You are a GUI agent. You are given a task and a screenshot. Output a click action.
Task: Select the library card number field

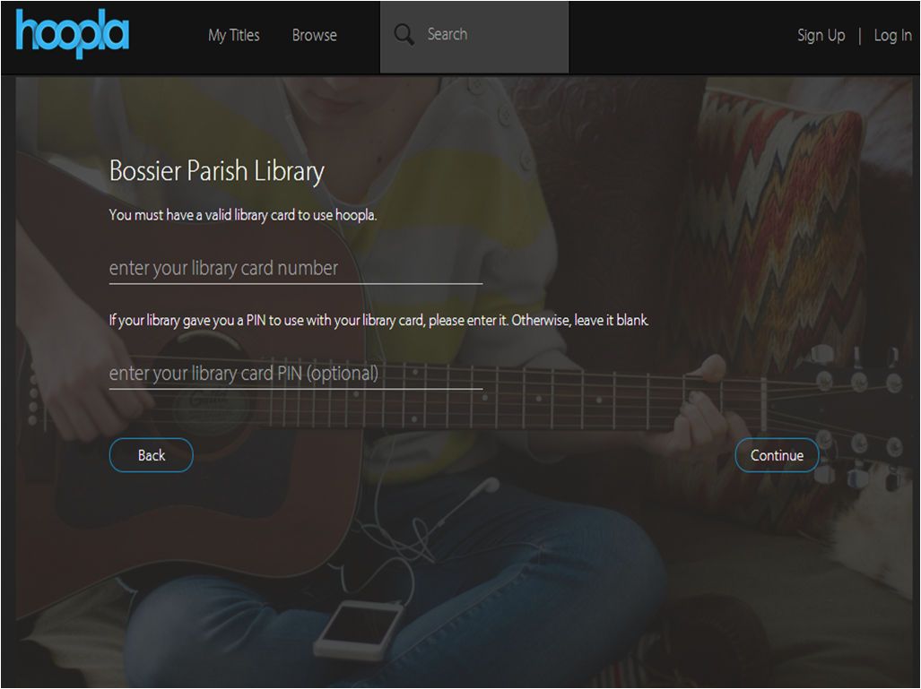(x=295, y=269)
